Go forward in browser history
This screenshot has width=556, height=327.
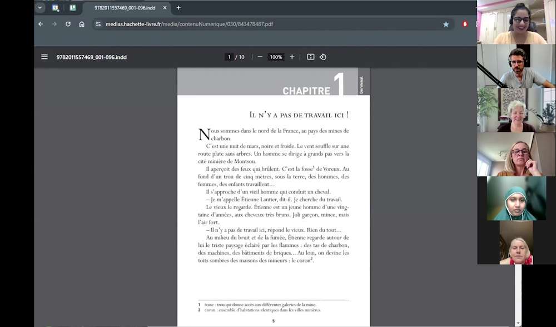coord(54,24)
